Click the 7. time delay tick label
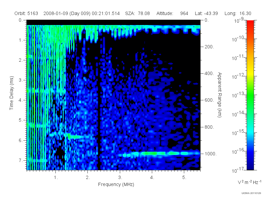Viewport: 267px width, 200px height. (x=20, y=160)
